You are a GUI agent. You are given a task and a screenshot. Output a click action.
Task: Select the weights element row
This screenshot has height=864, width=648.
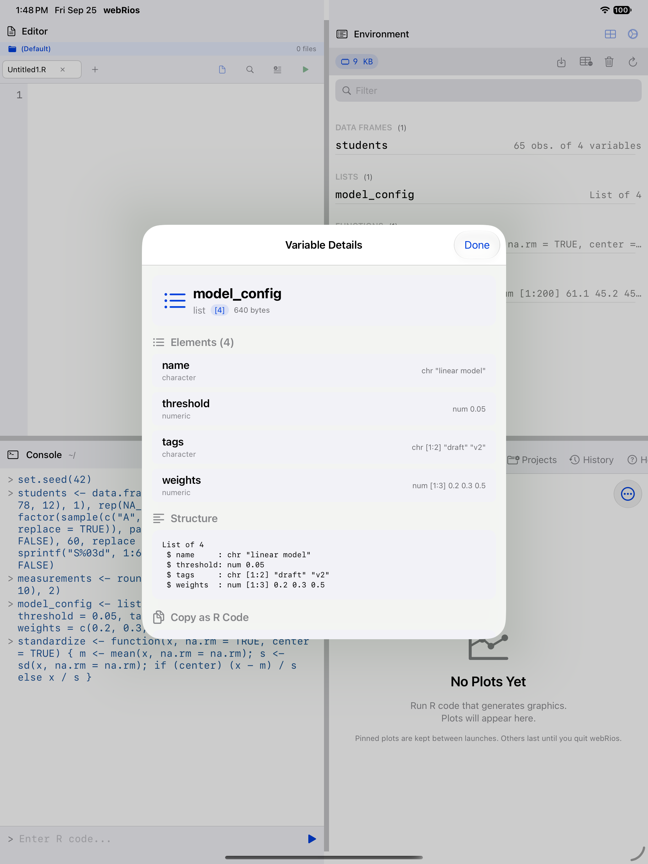pos(324,485)
